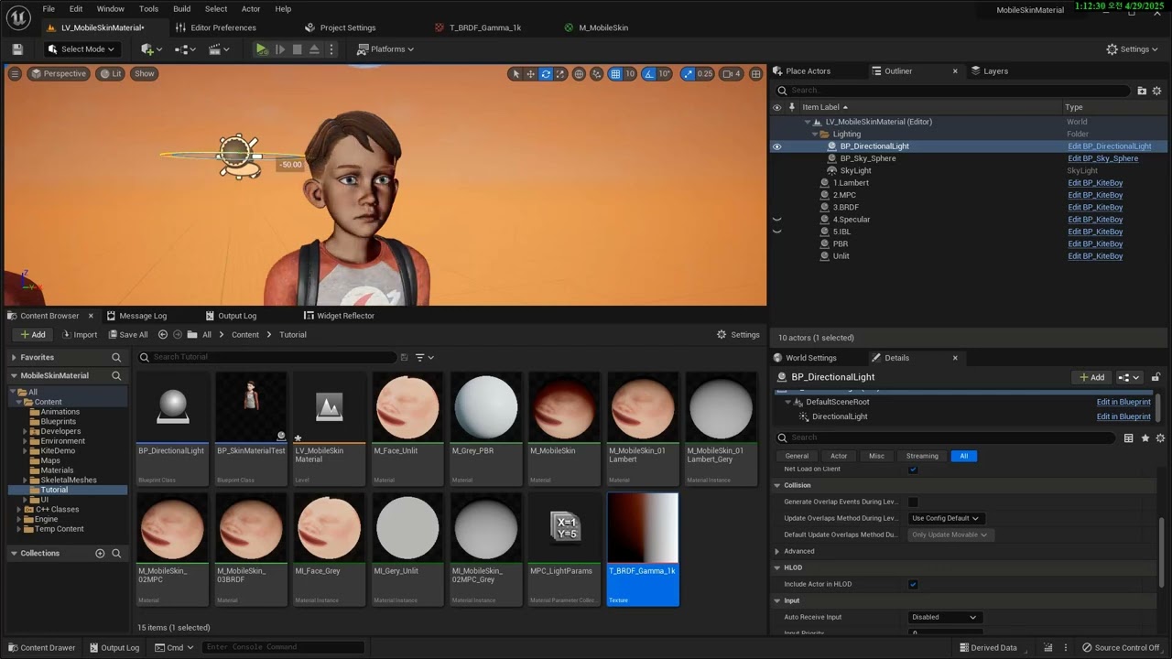Toggle visibility eye for BP_DirectionalLight
The image size is (1172, 659).
(x=776, y=146)
